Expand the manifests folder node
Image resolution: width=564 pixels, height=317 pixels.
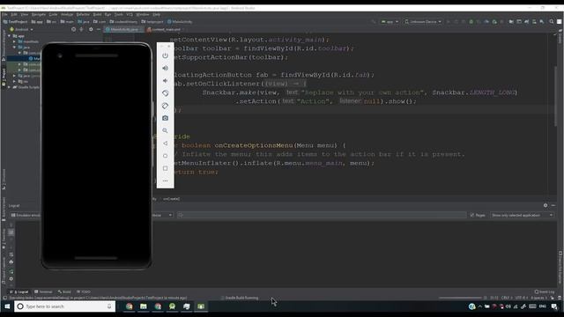click(x=14, y=41)
